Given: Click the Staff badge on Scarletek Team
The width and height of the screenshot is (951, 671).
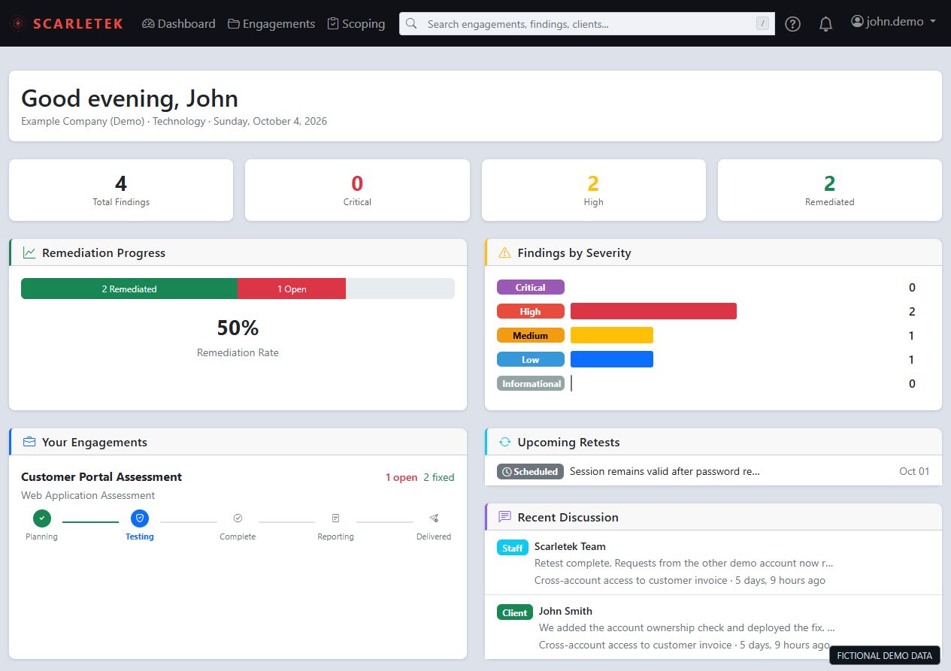Looking at the screenshot, I should pyautogui.click(x=513, y=548).
